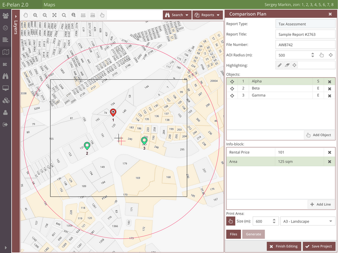Open the Search dropdown above the map
The width and height of the screenshot is (338, 253).
[x=177, y=14]
